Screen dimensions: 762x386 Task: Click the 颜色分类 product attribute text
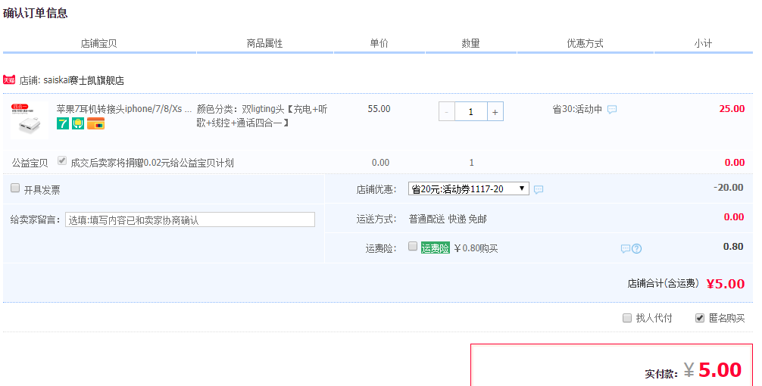tap(262, 116)
